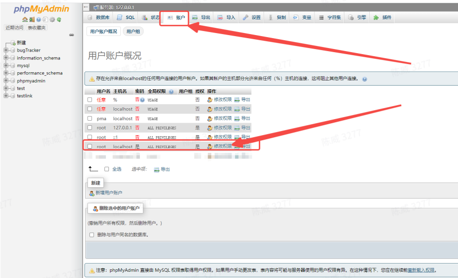This screenshot has width=458, height=278.
Task: Click the help icon ending the warning message
Action: [x=365, y=79]
